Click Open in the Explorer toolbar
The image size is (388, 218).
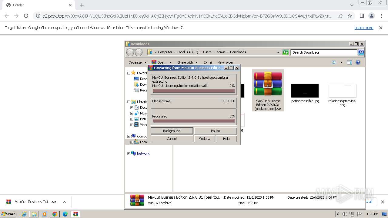tap(159, 62)
